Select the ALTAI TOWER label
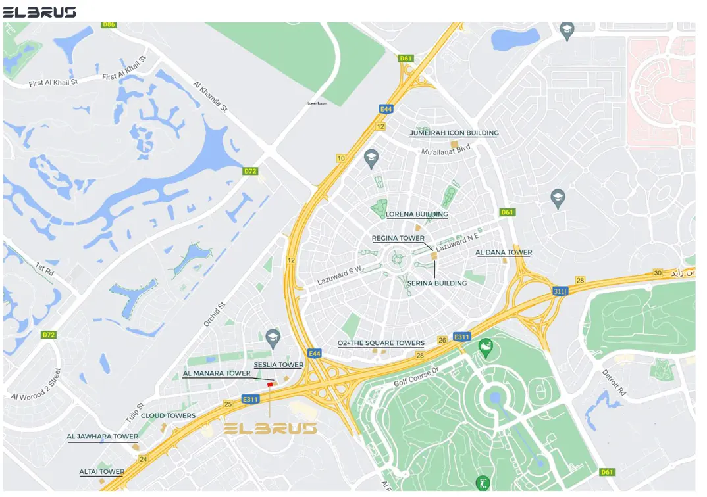This screenshot has width=707, height=497. 102,472
